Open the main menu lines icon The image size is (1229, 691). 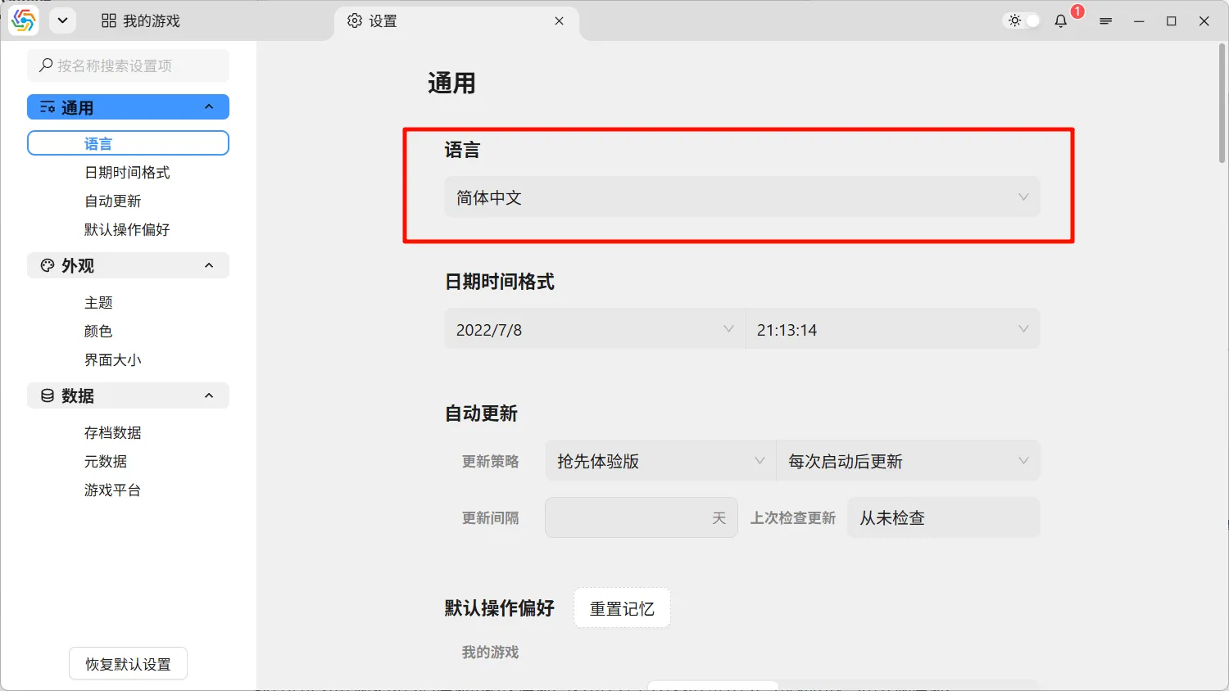click(1105, 21)
